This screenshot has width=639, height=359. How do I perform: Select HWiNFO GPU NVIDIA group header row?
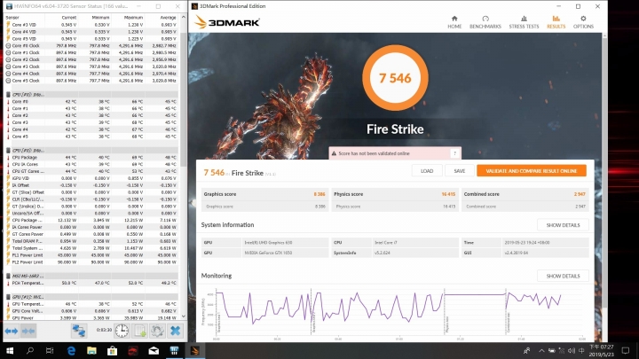(91, 297)
